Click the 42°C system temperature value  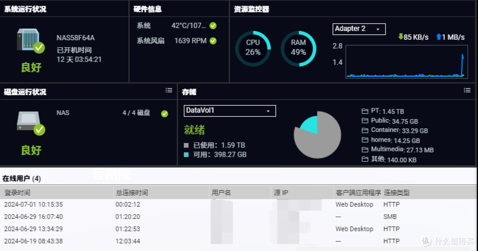point(189,26)
